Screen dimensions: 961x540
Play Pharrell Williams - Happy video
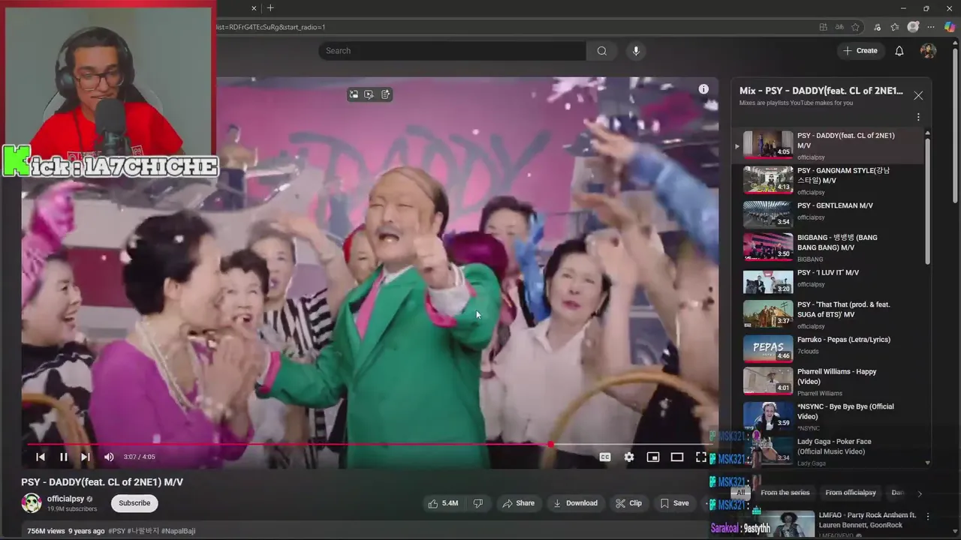(x=830, y=381)
